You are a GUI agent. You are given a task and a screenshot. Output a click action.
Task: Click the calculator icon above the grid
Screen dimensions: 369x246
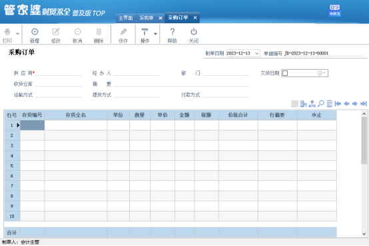pos(330,104)
